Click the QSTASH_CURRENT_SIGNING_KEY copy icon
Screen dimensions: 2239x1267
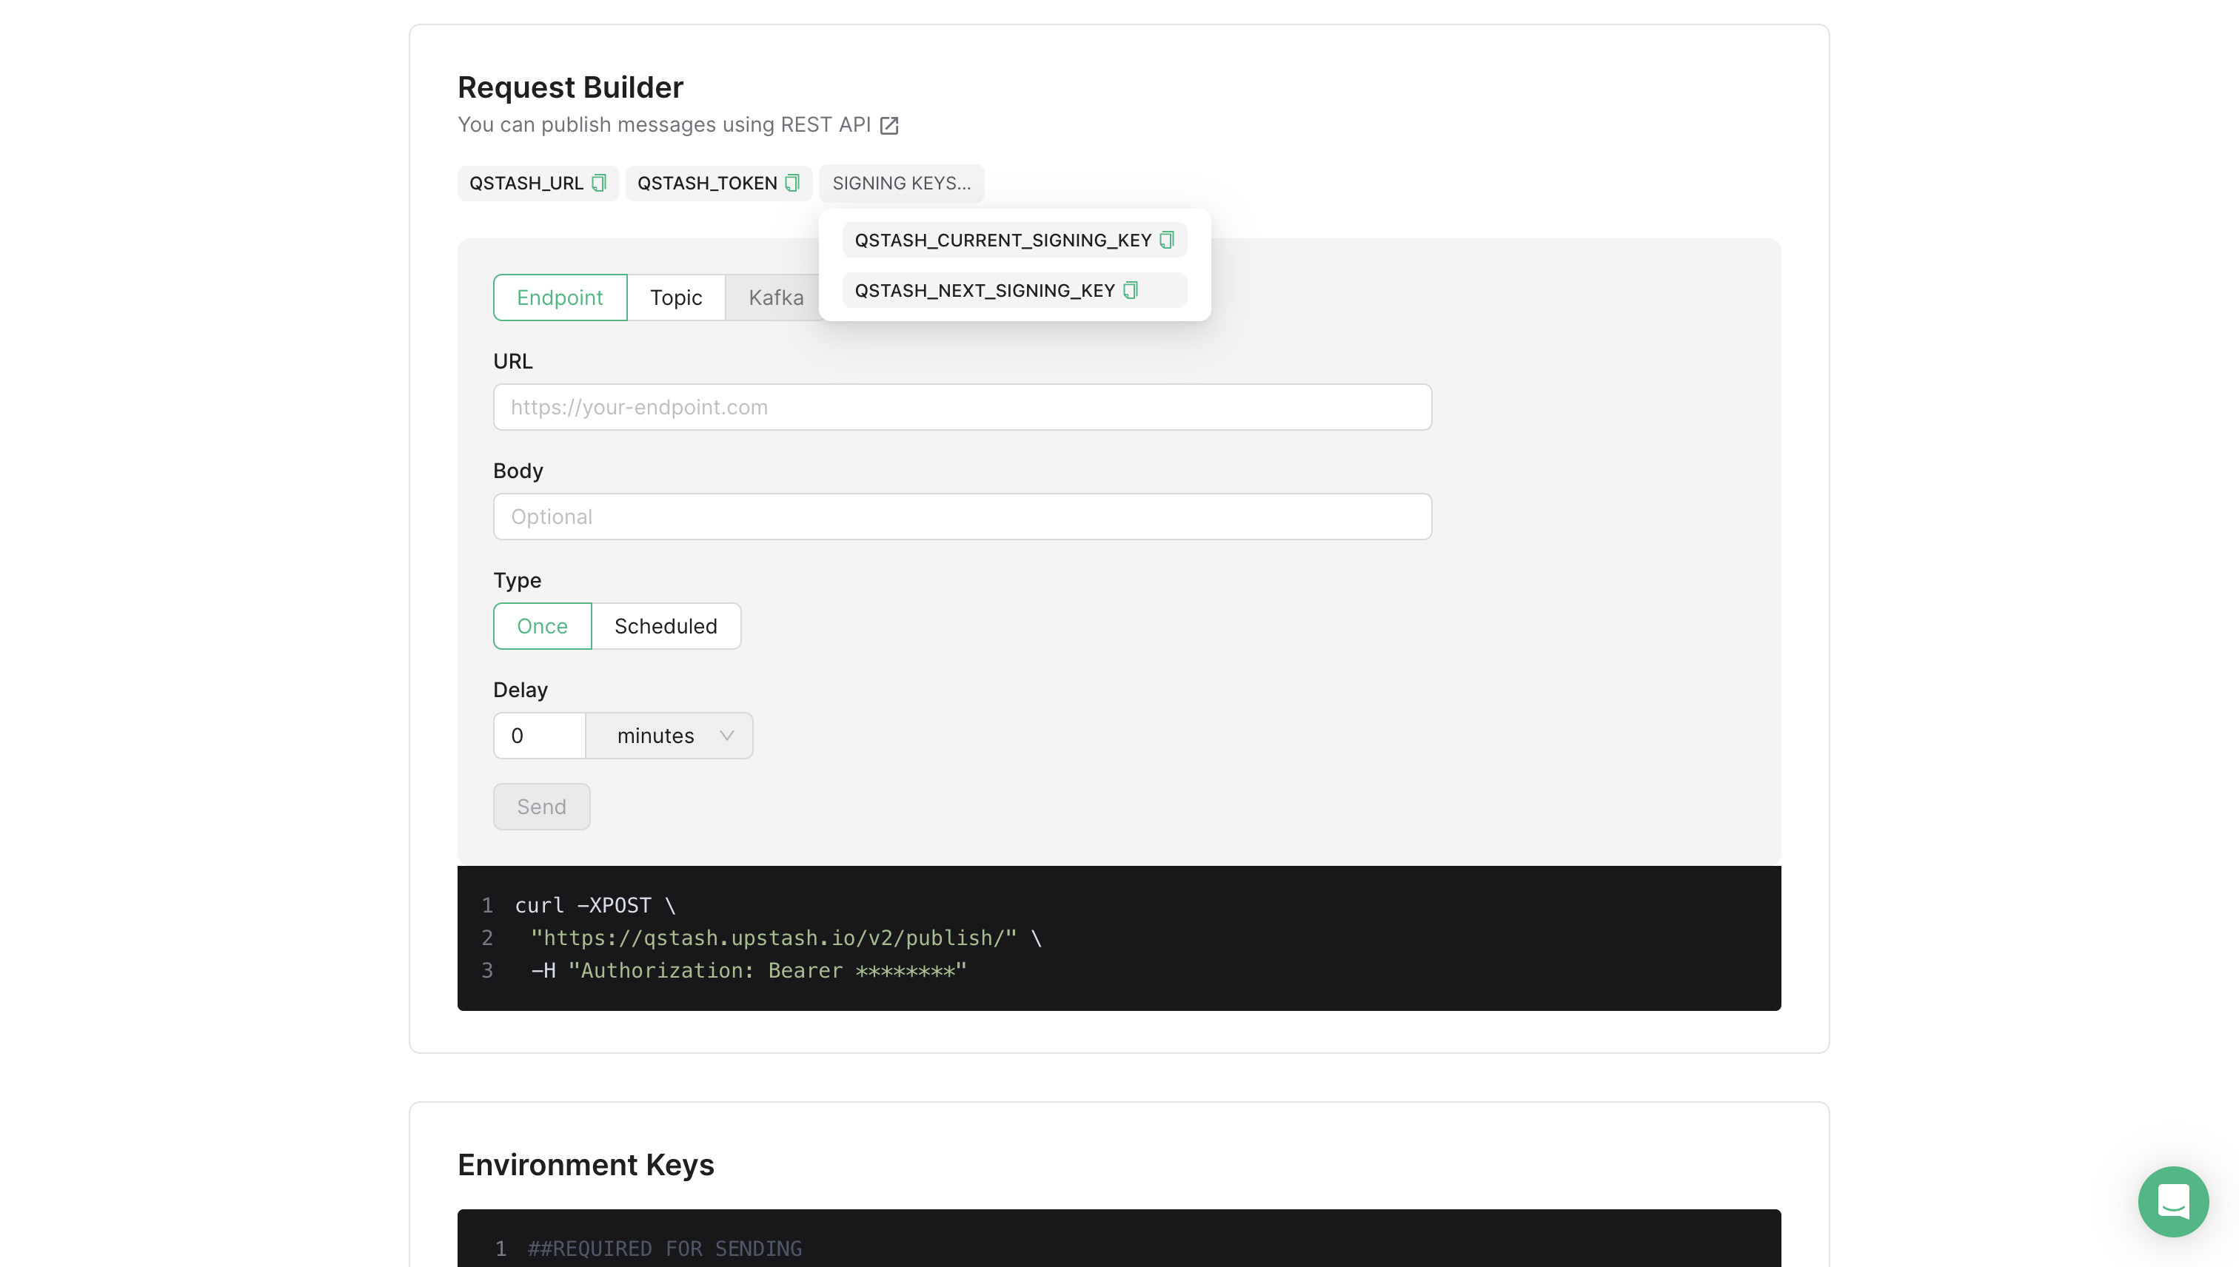pos(1167,238)
